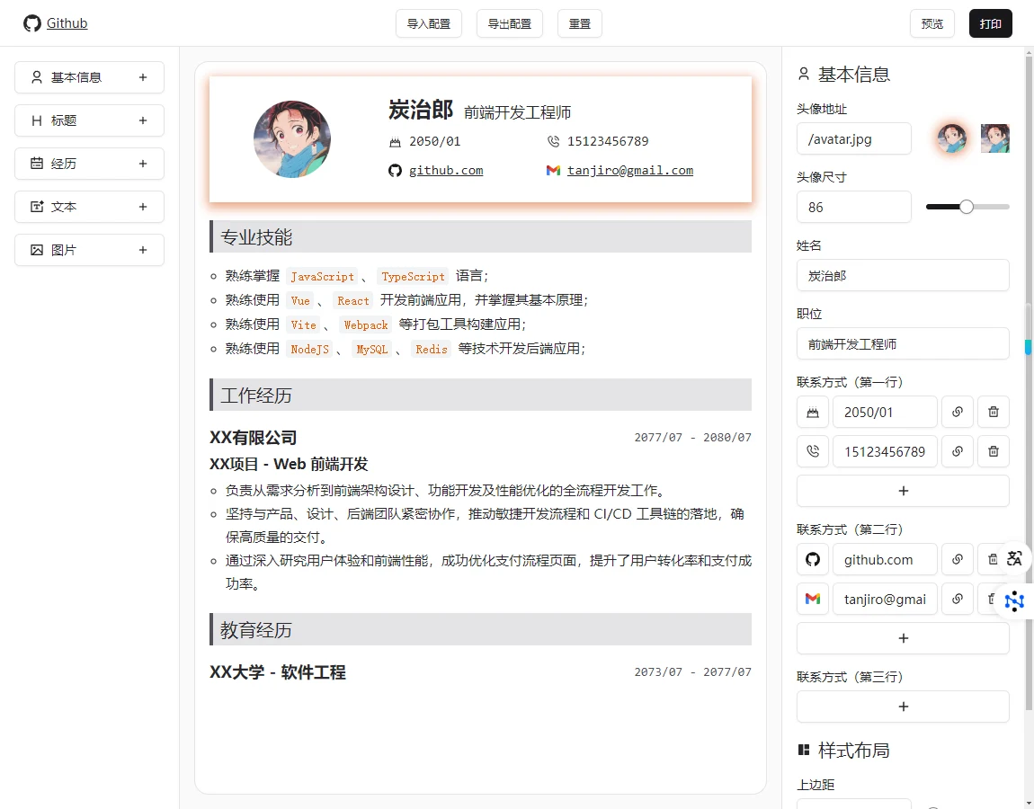This screenshot has width=1034, height=809.
Task: Open 预览 preview mode
Action: click(x=931, y=23)
